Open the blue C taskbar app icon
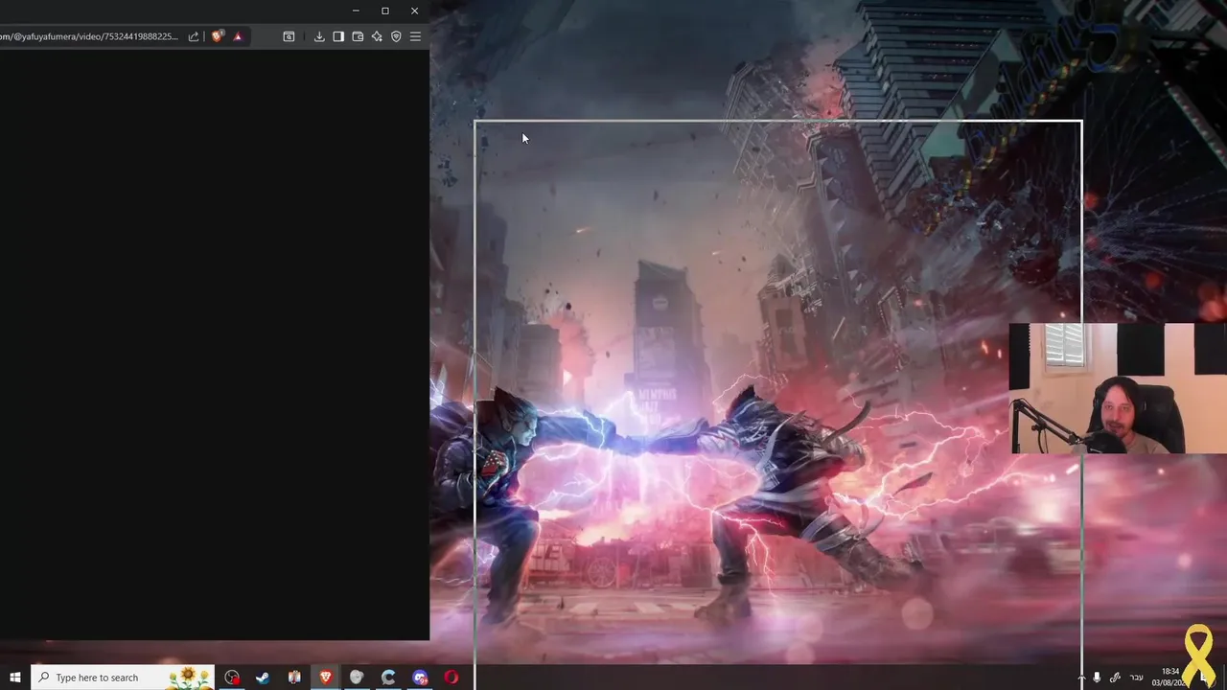The width and height of the screenshot is (1227, 690). [x=388, y=678]
